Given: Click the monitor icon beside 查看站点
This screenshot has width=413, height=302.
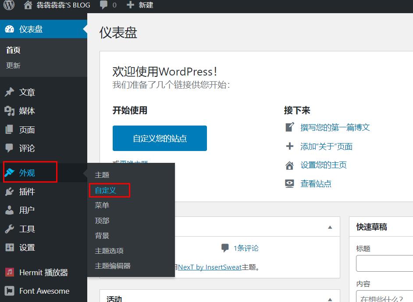Looking at the screenshot, I should point(289,183).
